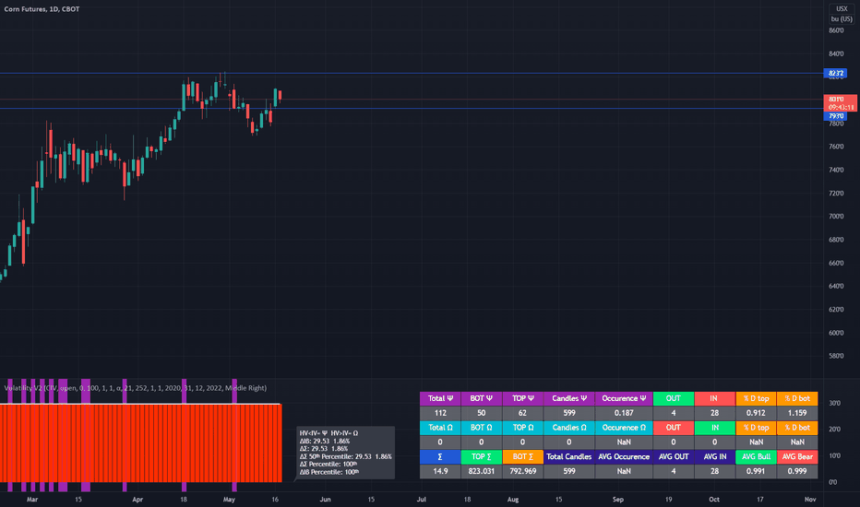860x507 pixels.
Task: Select the blue 823.2 price label
Action: tap(836, 73)
